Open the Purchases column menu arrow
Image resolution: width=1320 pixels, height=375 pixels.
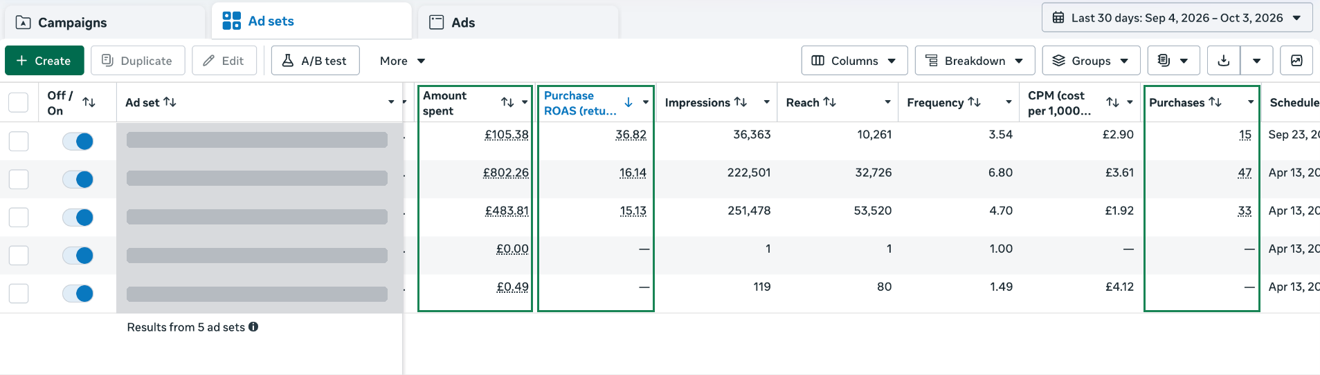1251,102
